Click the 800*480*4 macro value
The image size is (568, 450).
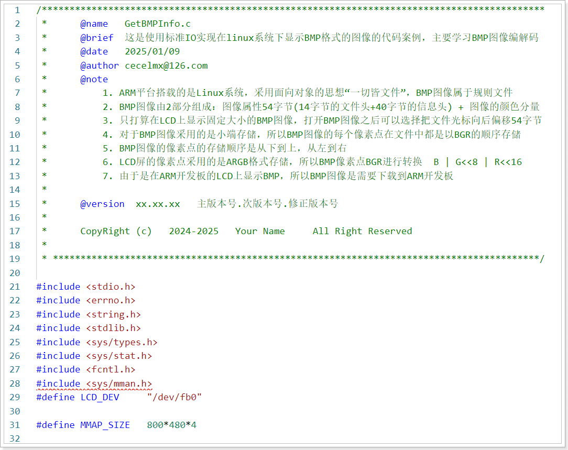click(172, 425)
